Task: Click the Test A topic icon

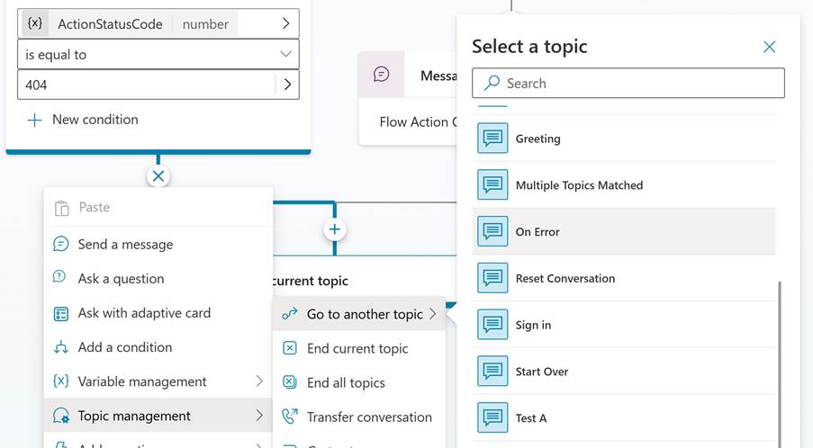Action: click(492, 418)
